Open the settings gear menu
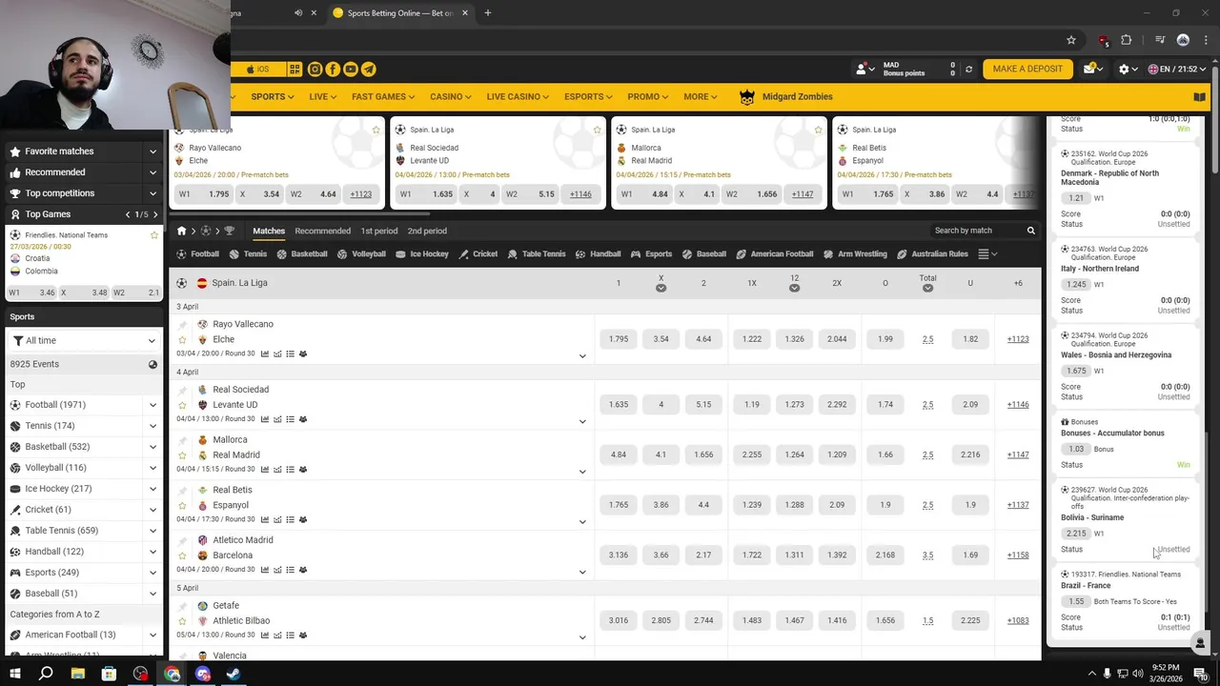1220x686 pixels. 1124,70
